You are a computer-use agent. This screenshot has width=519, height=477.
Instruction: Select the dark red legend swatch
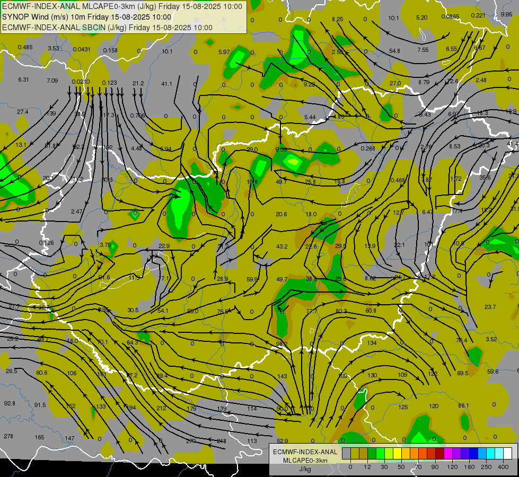(439, 454)
